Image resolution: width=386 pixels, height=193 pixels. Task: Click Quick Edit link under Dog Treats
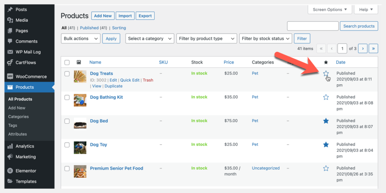pyautogui.click(x=130, y=80)
